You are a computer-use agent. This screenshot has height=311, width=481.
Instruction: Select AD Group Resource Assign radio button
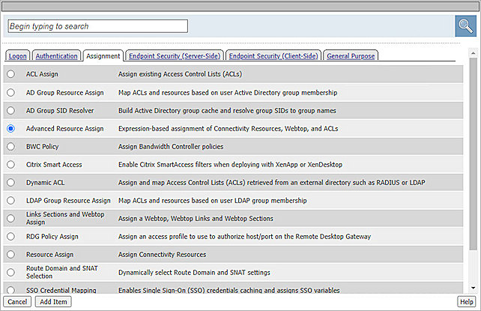tap(10, 92)
